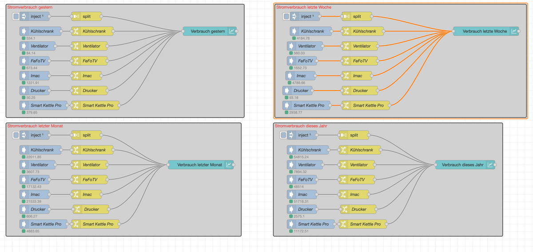
Task: Click the status value 11172.51
Action: pos(302,232)
